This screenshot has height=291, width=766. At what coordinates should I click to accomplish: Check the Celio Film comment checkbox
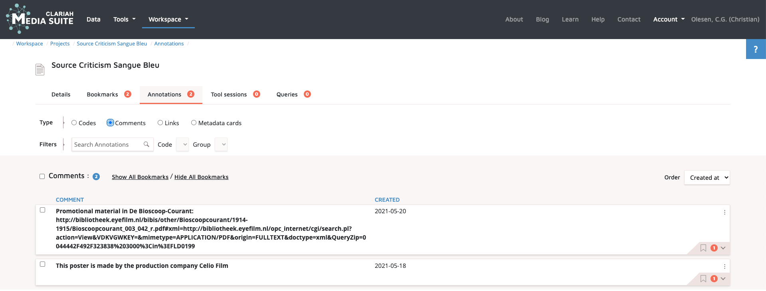(43, 264)
